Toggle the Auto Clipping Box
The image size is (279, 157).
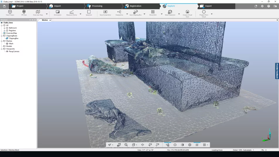(135, 12)
